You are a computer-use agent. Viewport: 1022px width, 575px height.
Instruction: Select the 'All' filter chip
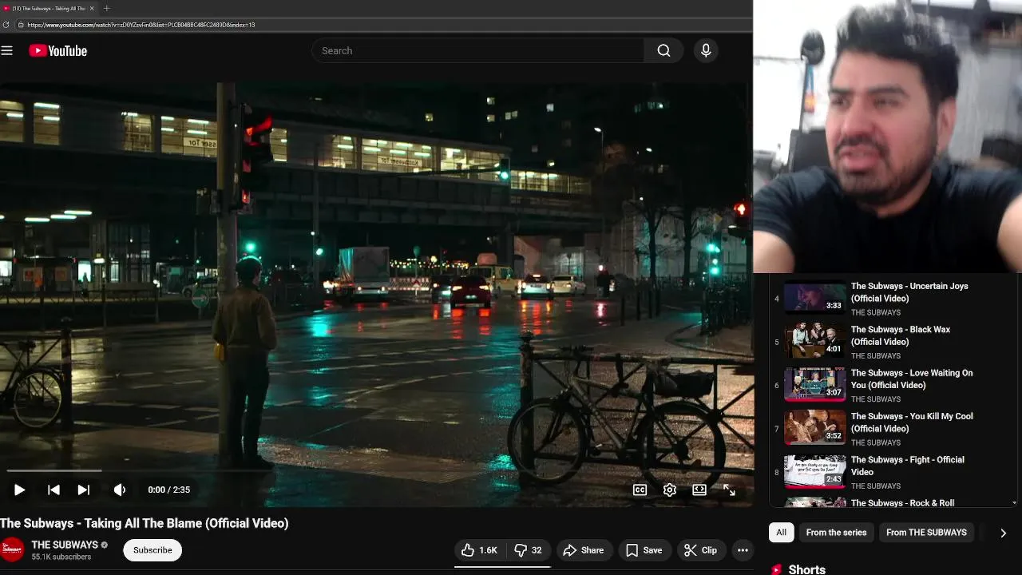pos(781,533)
